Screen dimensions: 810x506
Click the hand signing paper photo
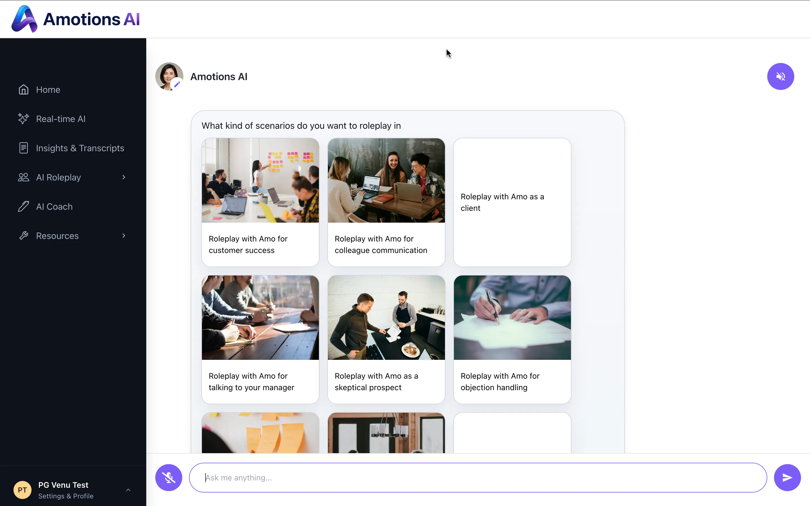(x=512, y=318)
